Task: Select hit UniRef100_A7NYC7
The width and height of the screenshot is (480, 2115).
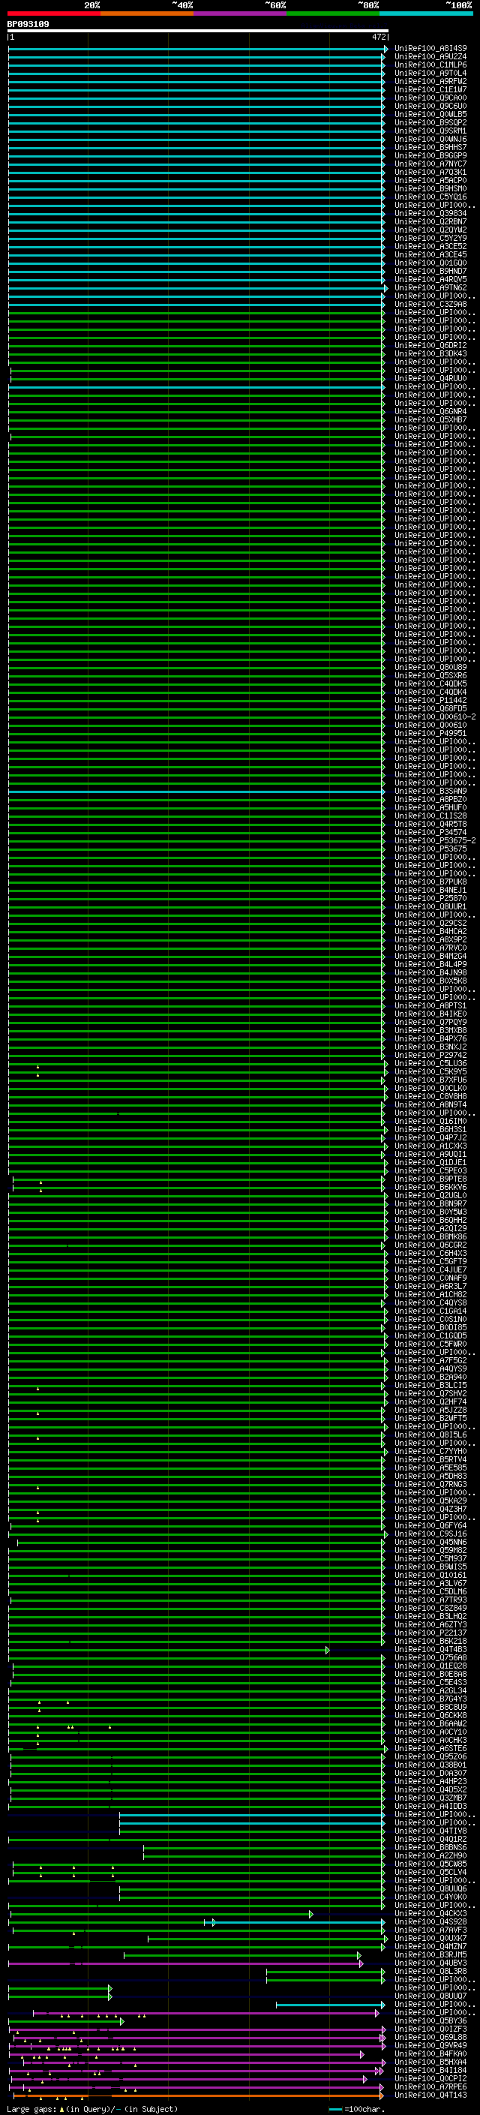Action: [430, 164]
